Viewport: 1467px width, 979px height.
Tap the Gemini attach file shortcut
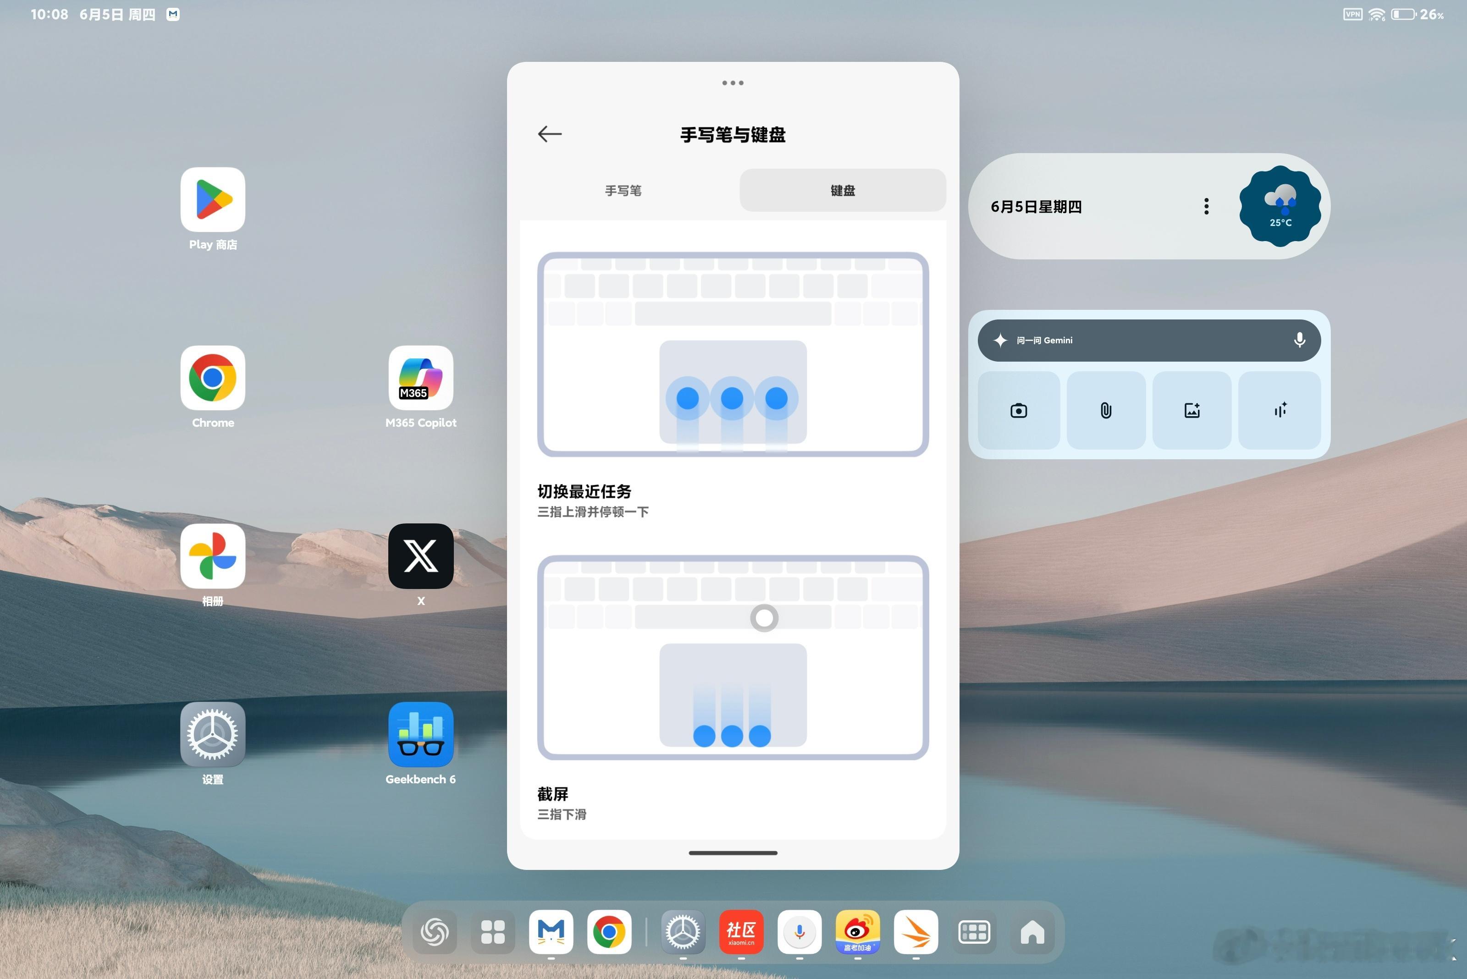point(1105,410)
